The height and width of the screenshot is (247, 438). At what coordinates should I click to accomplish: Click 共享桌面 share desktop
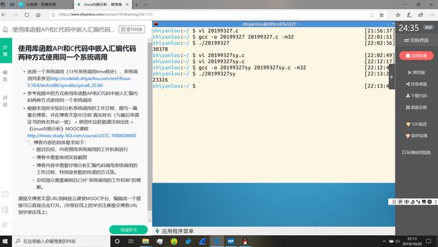tap(416, 84)
